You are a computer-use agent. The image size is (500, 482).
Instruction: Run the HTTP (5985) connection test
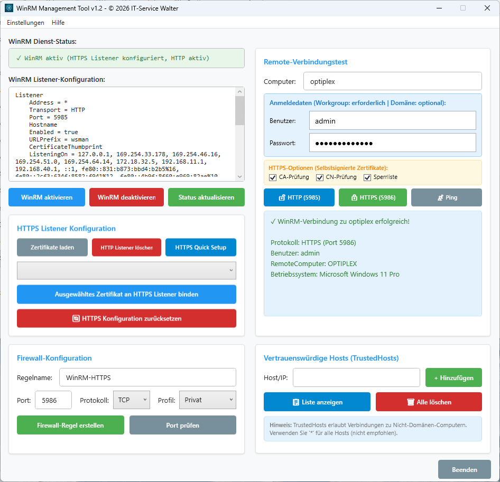tap(298, 197)
